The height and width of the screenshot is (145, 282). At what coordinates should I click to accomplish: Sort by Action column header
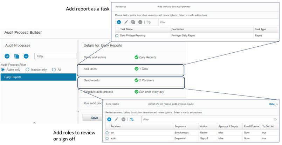(208, 126)
